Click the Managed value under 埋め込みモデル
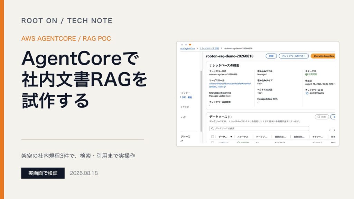The width and height of the screenshot is (354, 199). tap(262, 75)
